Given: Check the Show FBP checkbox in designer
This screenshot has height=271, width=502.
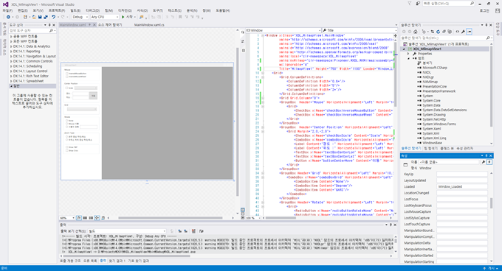Looking at the screenshot, I should click(x=67, y=147).
